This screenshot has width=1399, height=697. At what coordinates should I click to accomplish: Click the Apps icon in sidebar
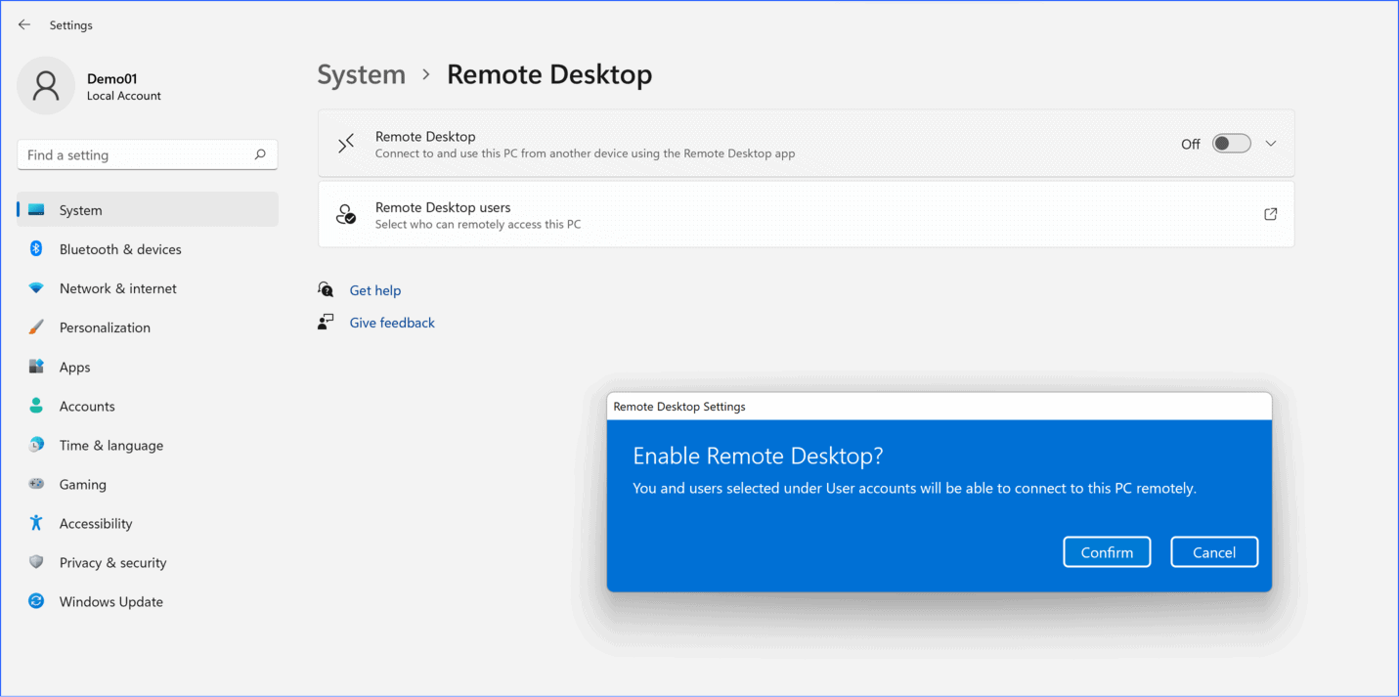coord(36,367)
